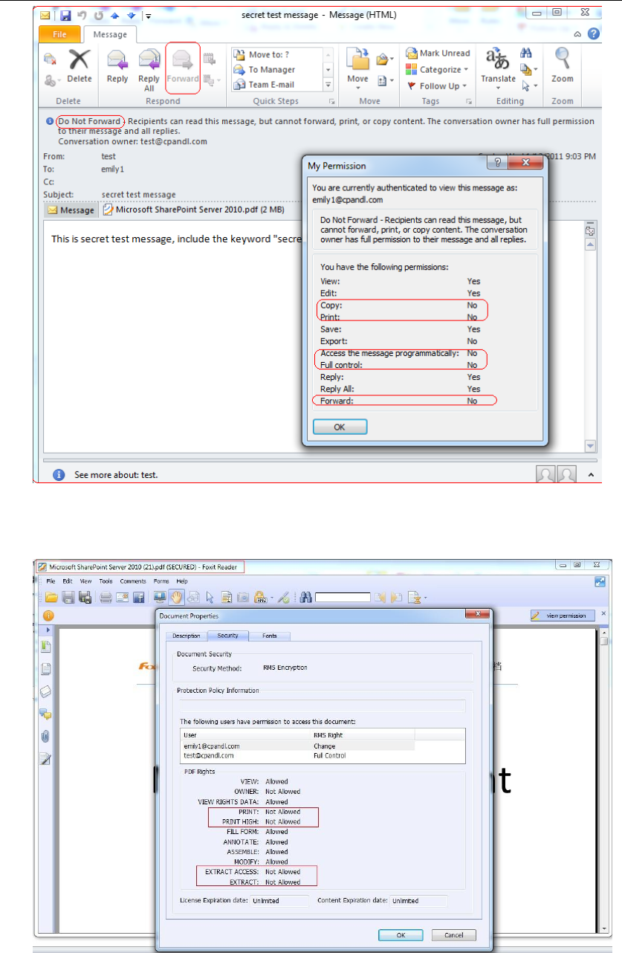The height and width of the screenshot is (953, 622).
Task: Collapse the Outlook ribbon with the caret
Action: pos(578,34)
